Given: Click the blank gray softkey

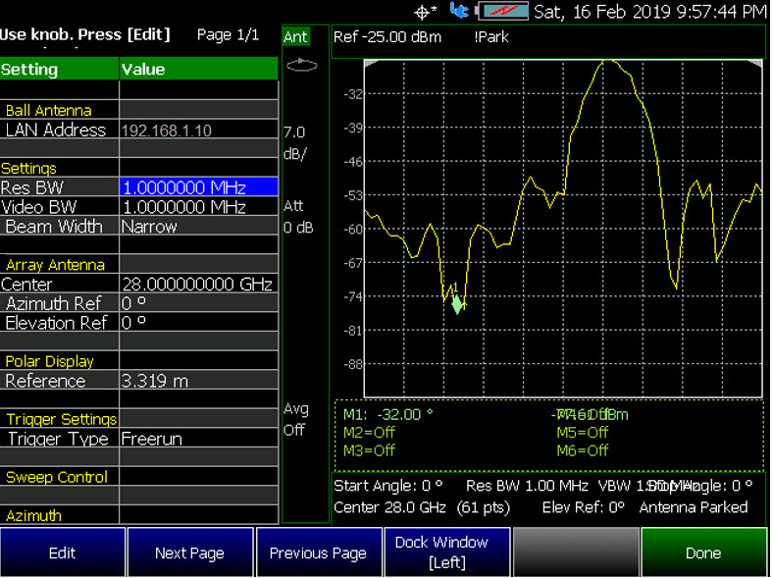Looking at the screenshot, I should 576,552.
